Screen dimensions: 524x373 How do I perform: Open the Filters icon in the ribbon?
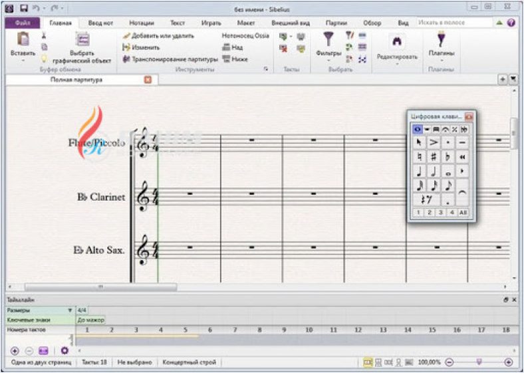pos(328,44)
